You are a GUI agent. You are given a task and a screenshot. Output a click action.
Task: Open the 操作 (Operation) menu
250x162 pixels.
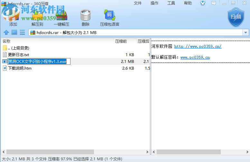coord(154,3)
